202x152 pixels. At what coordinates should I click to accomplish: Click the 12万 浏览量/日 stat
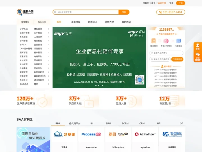tap(172, 100)
